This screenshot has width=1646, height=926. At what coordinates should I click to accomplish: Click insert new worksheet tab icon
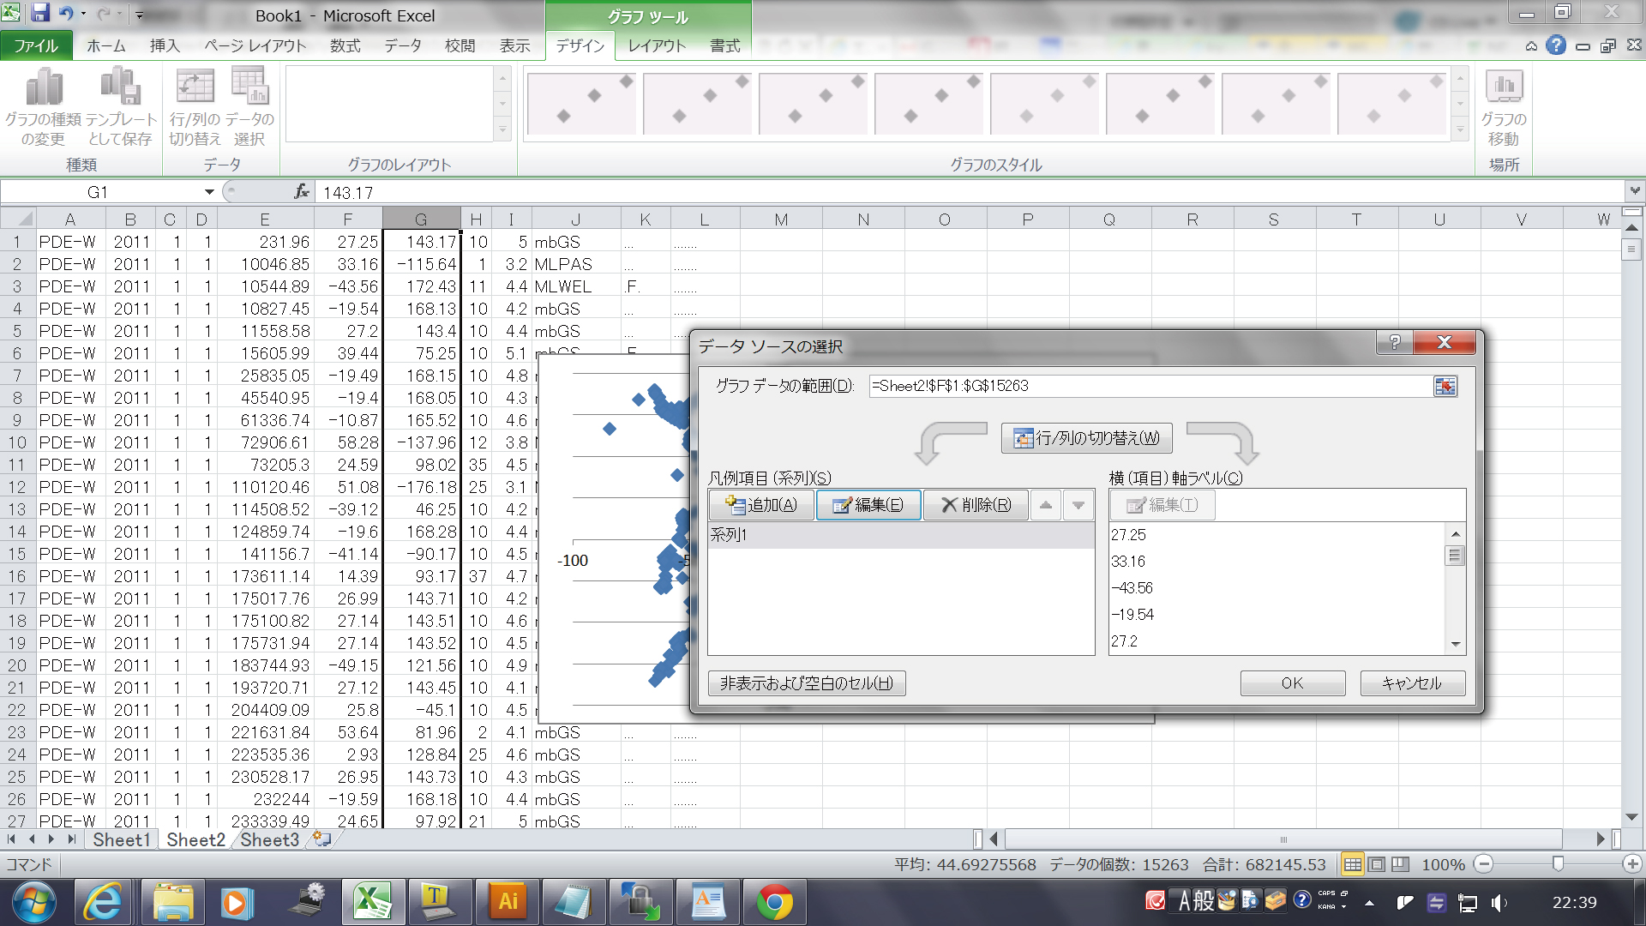322,839
